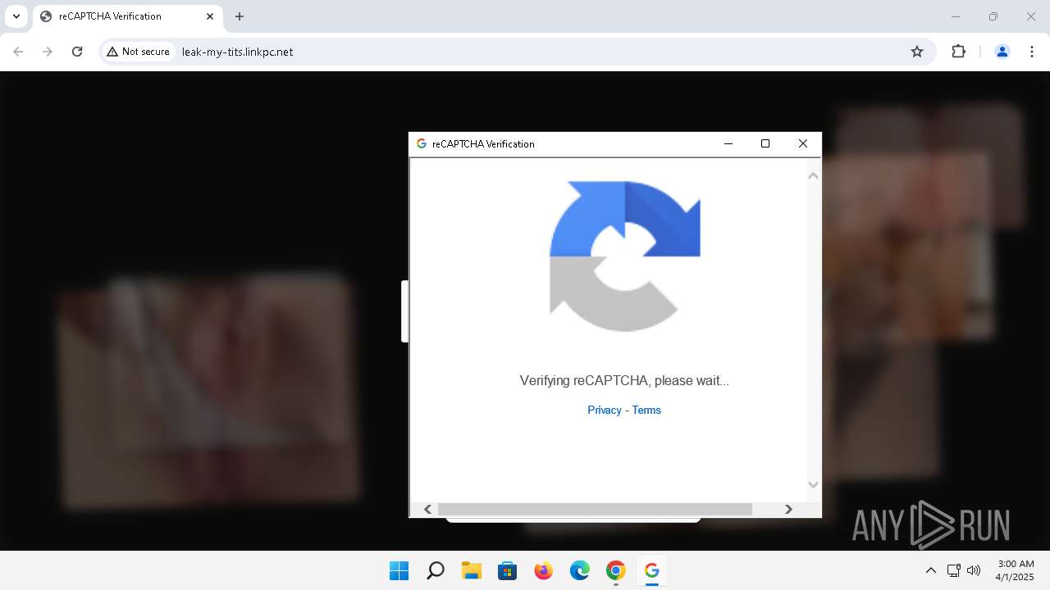This screenshot has width=1050, height=590.
Task: Launch Microsoft Edge from taskbar
Action: pos(579,570)
